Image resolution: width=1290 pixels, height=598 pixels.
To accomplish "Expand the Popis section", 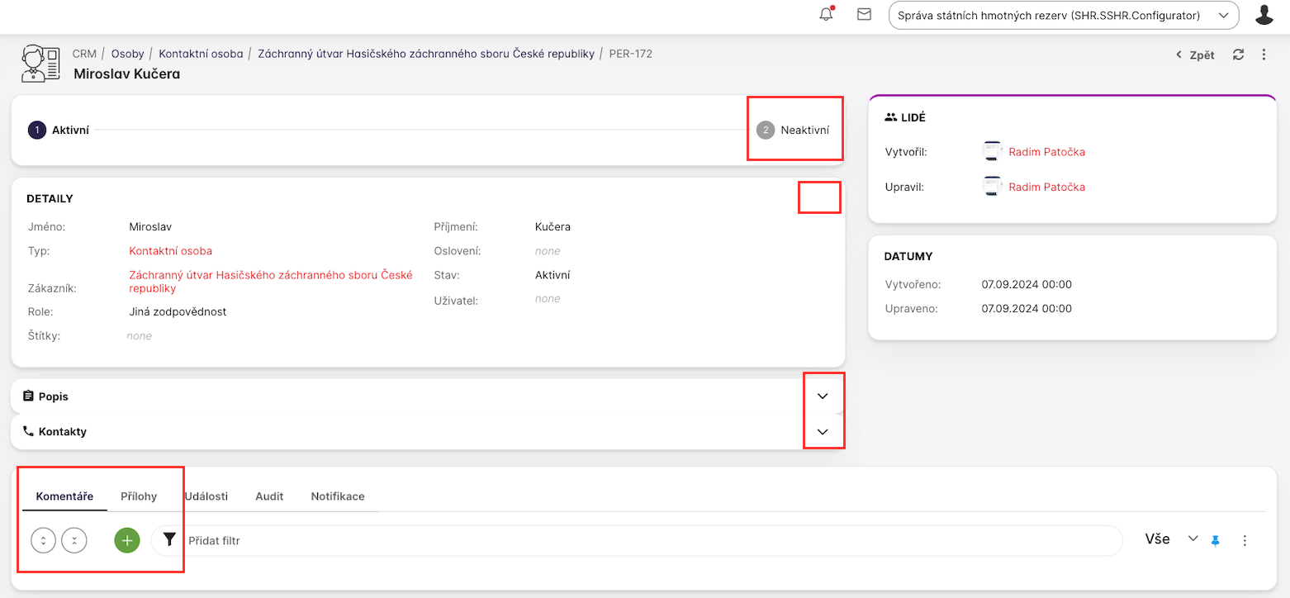I will (822, 396).
